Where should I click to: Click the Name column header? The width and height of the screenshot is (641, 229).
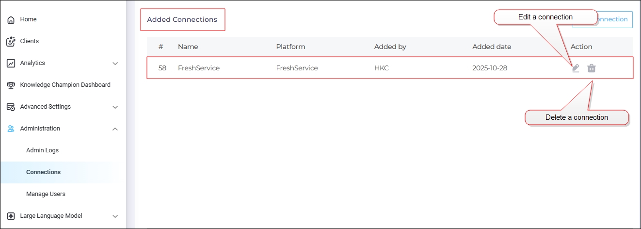(x=188, y=47)
